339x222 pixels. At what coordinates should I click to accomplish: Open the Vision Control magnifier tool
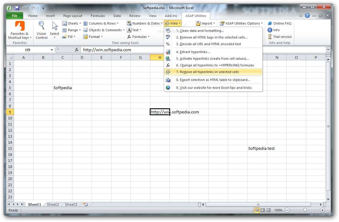(41, 25)
